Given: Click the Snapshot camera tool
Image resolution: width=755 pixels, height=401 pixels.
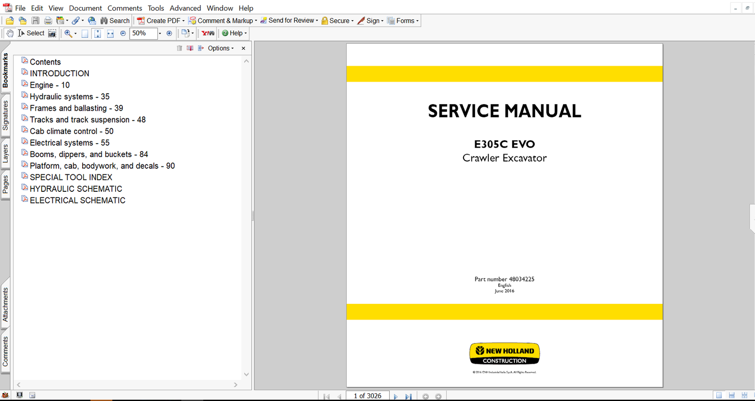Looking at the screenshot, I should click(52, 33).
